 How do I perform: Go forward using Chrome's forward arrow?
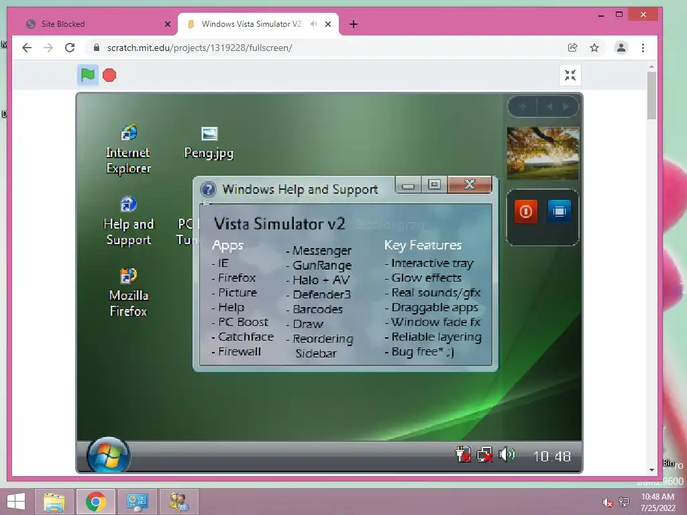coord(48,48)
